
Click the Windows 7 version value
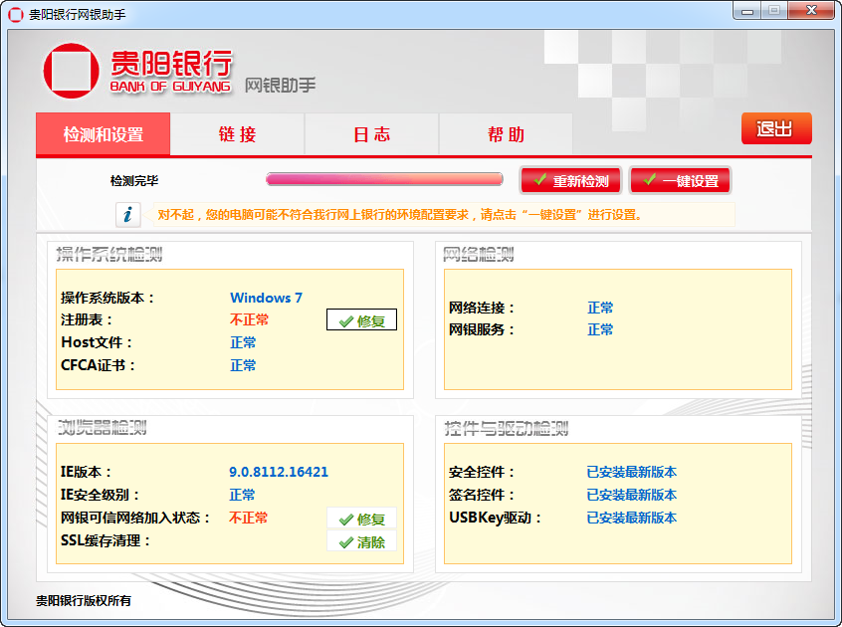pos(267,298)
